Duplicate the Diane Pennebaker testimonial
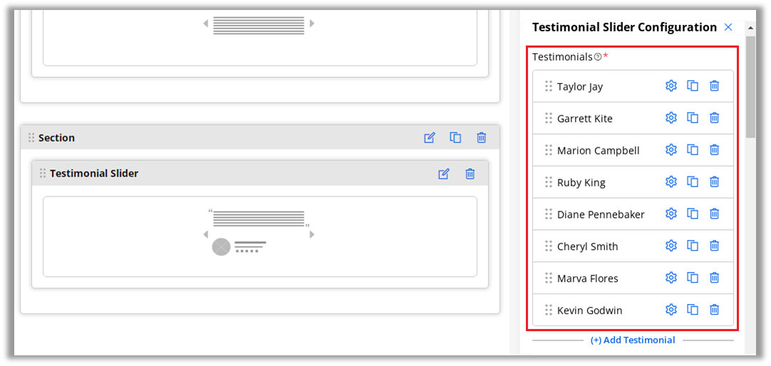The height and width of the screenshot is (366, 771). (693, 214)
